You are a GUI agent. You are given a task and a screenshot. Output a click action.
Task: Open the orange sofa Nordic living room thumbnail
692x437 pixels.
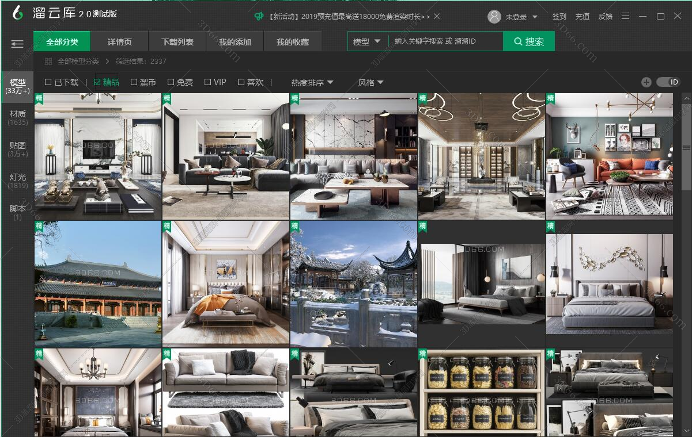(x=610, y=156)
